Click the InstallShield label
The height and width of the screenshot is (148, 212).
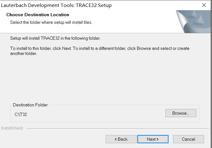[12, 128]
